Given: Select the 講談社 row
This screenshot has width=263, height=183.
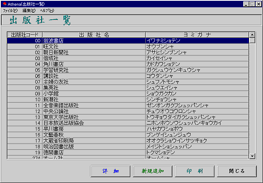Looking at the screenshot, I should (128, 76).
